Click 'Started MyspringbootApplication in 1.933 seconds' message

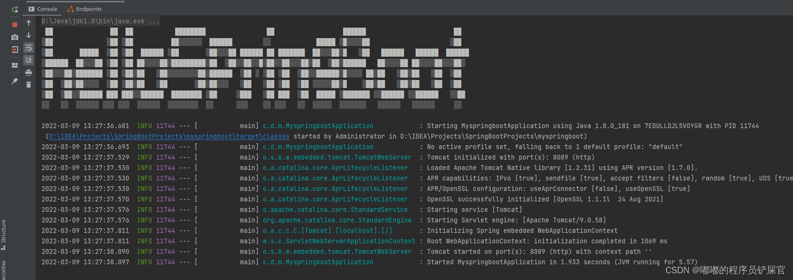click(562, 262)
